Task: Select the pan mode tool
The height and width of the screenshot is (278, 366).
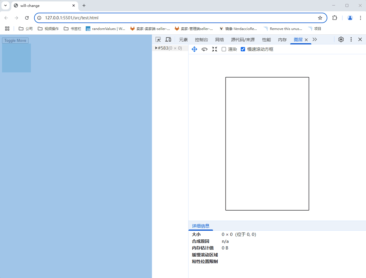Action: (194, 49)
